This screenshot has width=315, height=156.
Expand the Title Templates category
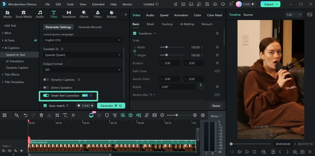(x=14, y=82)
